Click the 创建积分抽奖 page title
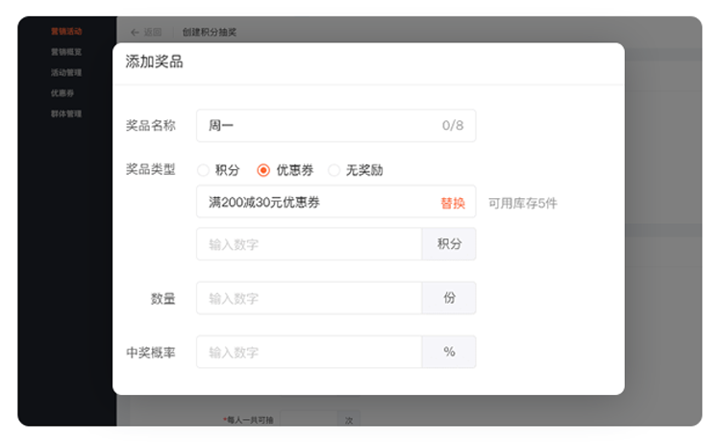721x446 pixels. tap(209, 32)
